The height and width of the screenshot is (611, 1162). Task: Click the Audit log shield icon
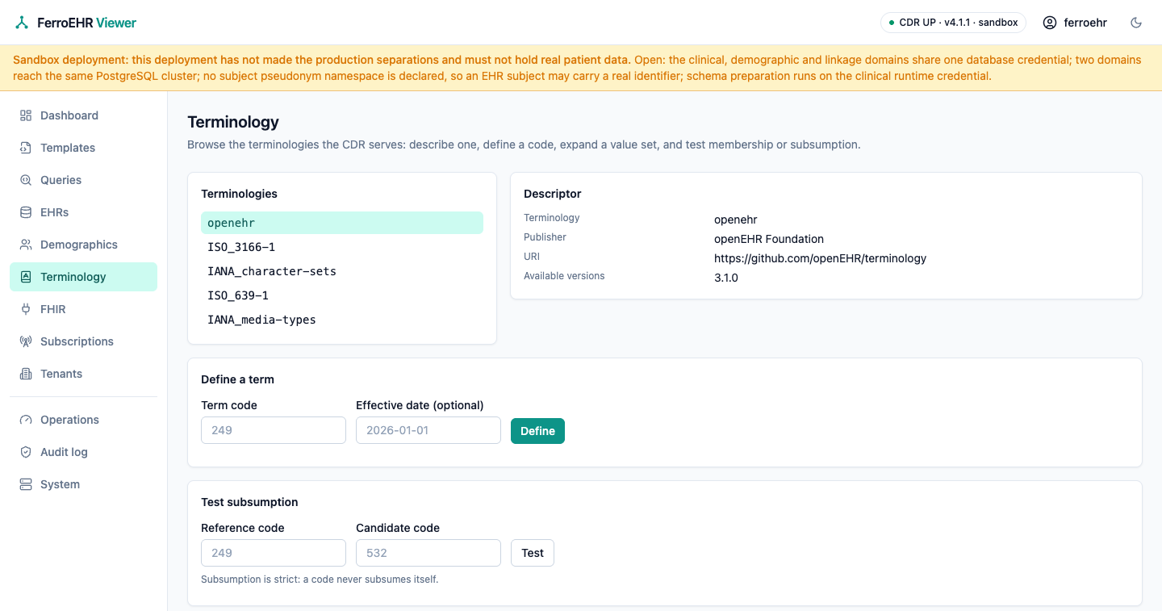coord(26,452)
